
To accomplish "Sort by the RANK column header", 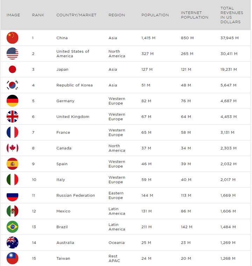I will (38, 15).
